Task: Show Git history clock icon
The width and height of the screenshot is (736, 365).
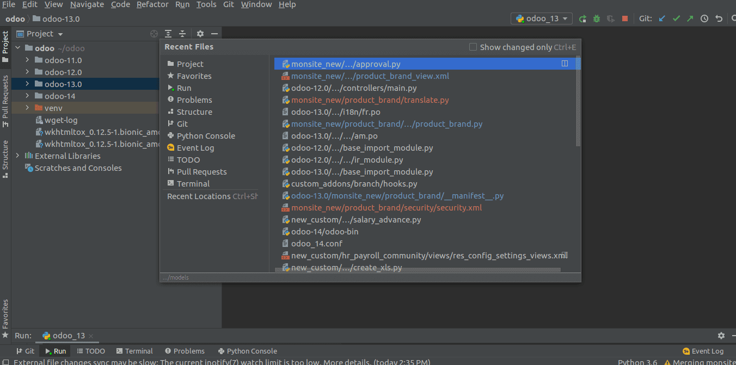Action: click(704, 18)
